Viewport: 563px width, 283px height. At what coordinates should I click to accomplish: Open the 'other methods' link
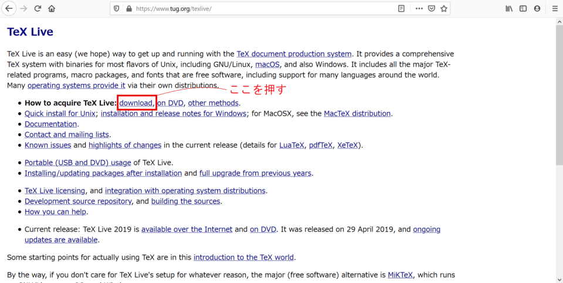213,103
